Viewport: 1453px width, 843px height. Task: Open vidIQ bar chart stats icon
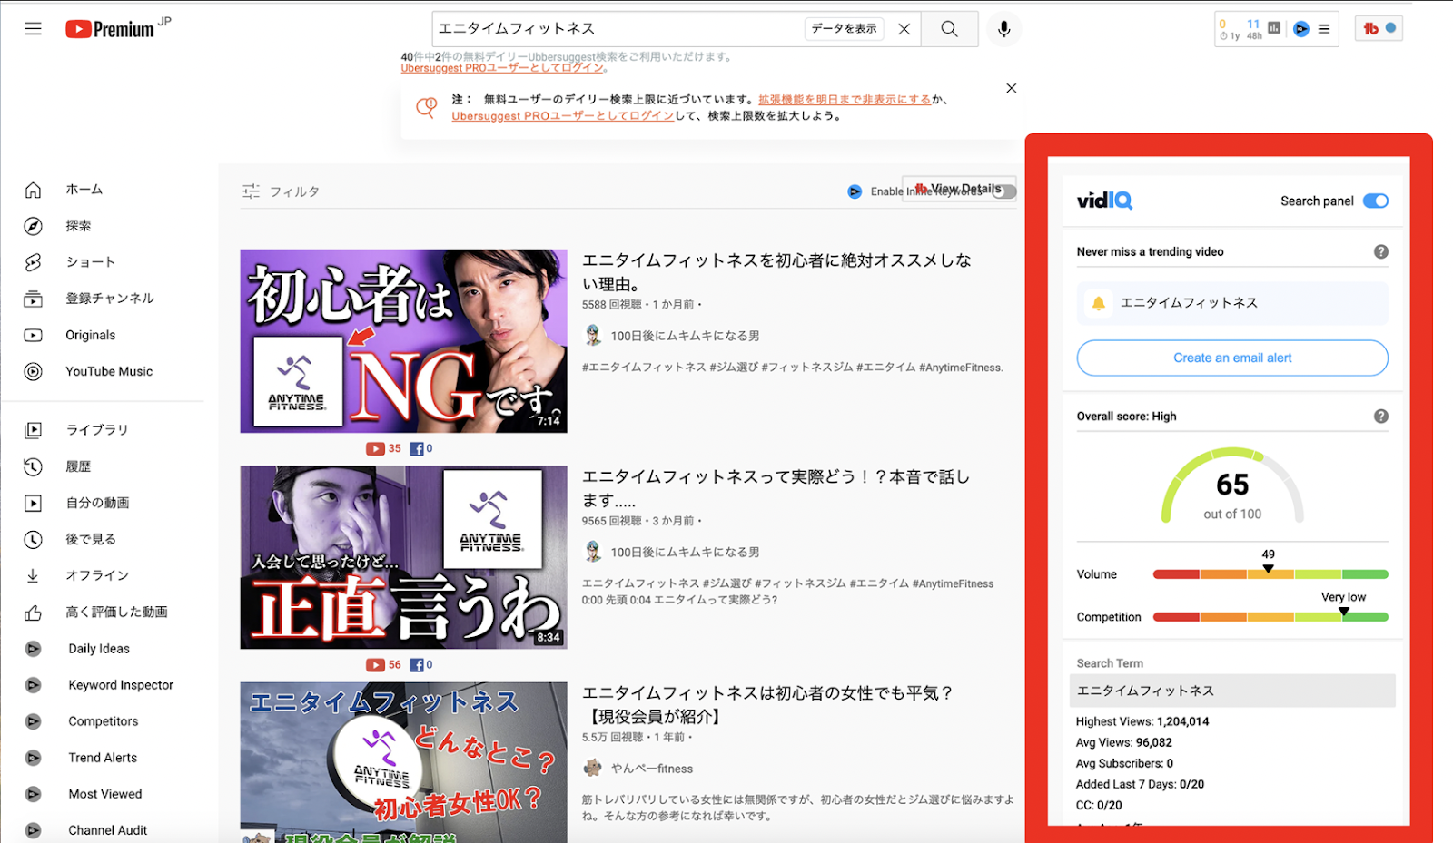tap(1274, 28)
